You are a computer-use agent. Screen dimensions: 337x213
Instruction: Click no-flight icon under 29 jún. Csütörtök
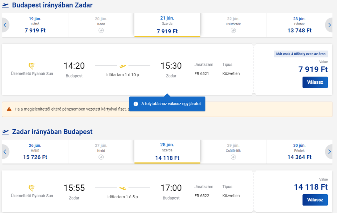233,157
